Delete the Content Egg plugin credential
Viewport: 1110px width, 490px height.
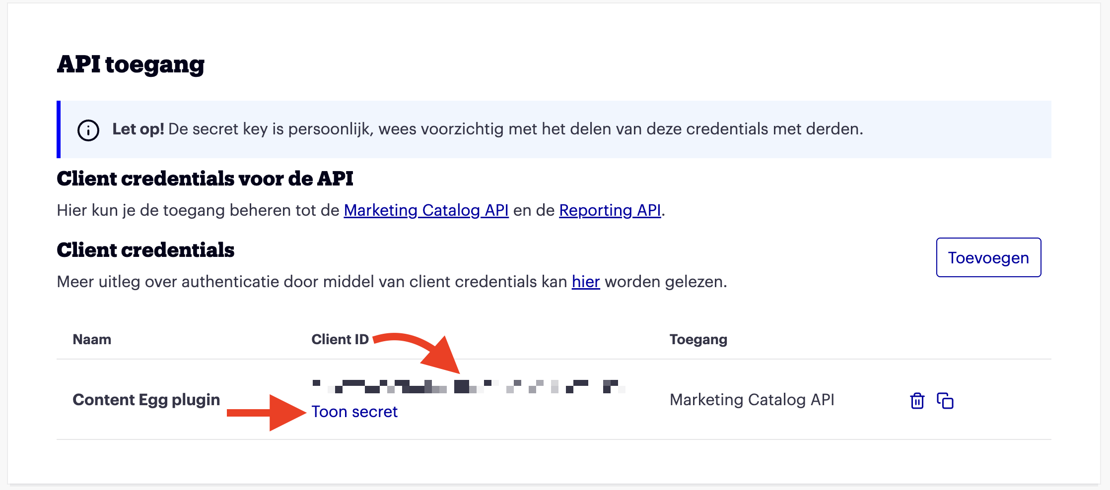[917, 401]
